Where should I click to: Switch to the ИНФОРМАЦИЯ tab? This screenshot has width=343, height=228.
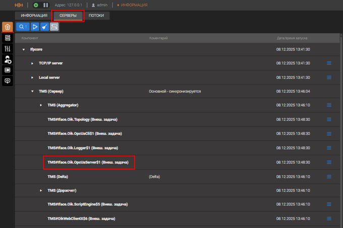(34, 16)
